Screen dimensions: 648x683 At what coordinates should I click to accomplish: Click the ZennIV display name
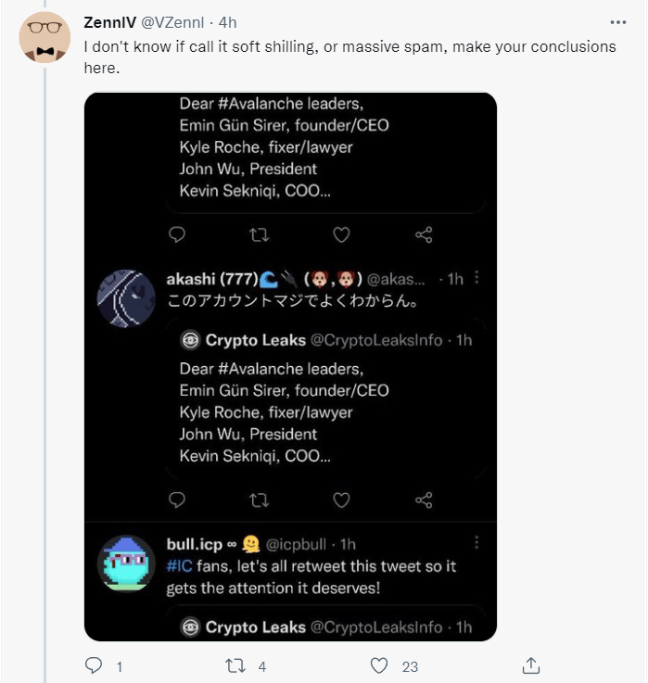point(108,22)
